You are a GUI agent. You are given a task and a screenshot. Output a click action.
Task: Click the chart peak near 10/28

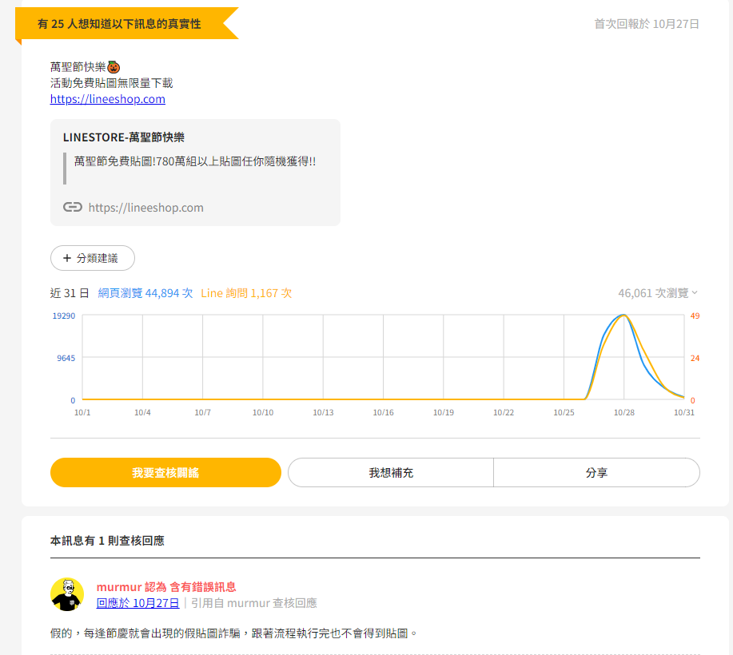click(x=623, y=317)
